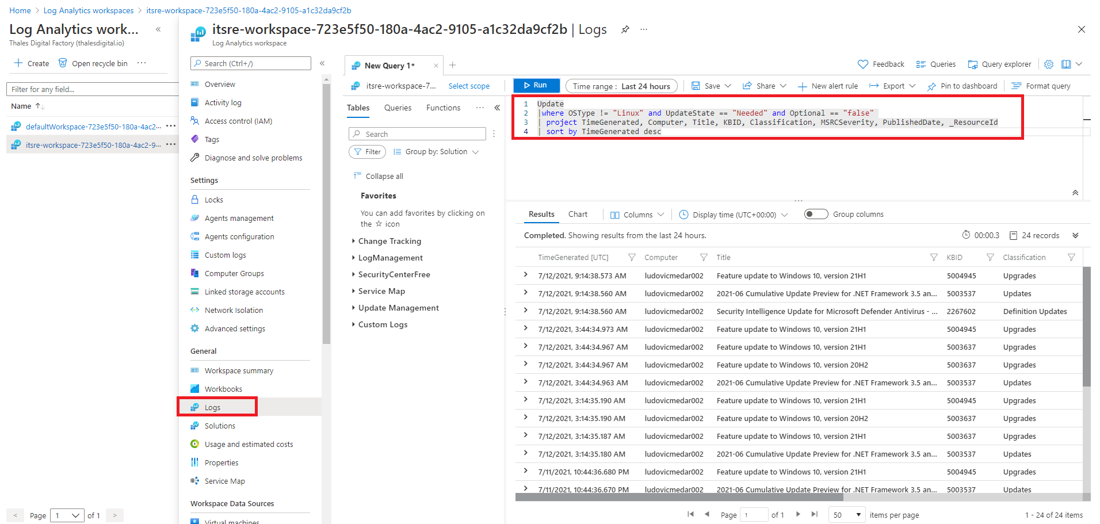The image size is (1100, 524).
Task: Collapse the tables side pane chevrons
Action: [x=497, y=108]
